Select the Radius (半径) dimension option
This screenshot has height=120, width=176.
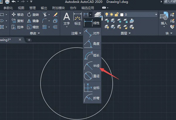[x=92, y=66]
